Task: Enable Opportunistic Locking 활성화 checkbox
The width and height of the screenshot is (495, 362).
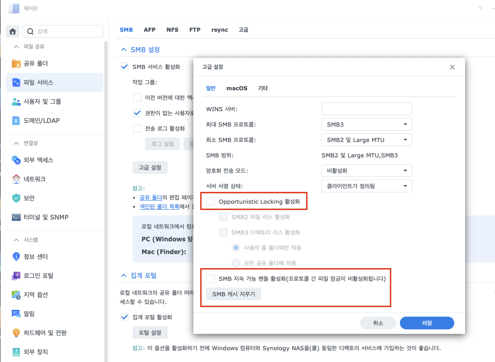Action: point(211,201)
